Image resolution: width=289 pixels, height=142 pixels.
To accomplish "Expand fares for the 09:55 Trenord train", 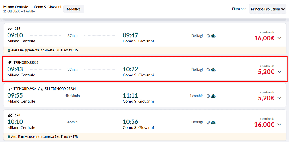I will (x=279, y=98).
